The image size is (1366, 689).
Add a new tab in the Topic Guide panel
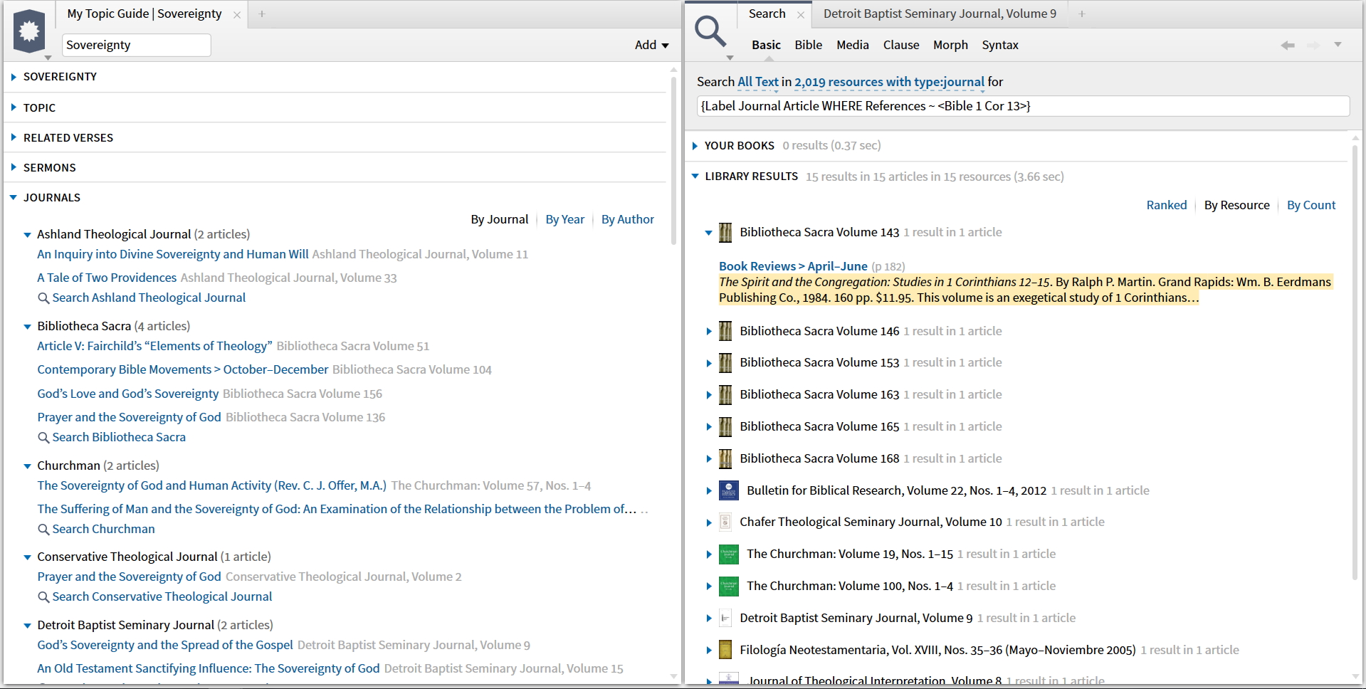(x=262, y=14)
